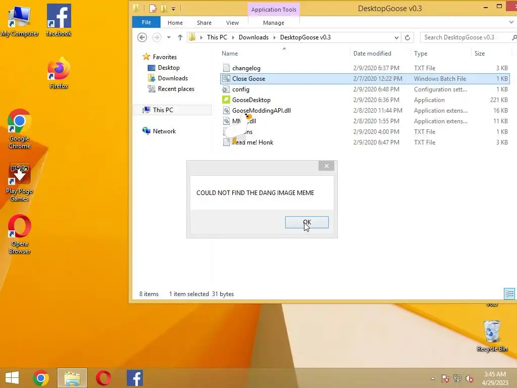Sort files by the Type column
This screenshot has height=388, width=517.
point(421,54)
